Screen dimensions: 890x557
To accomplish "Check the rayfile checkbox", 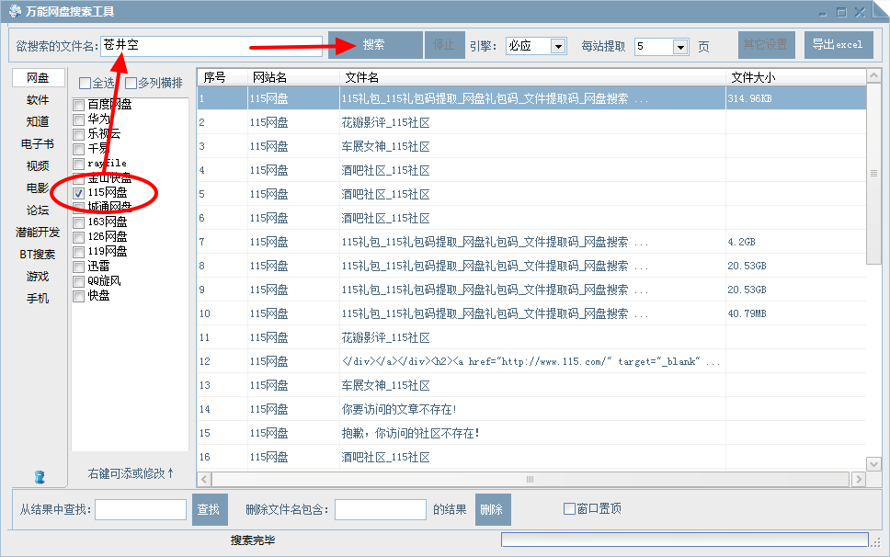I will point(79,164).
